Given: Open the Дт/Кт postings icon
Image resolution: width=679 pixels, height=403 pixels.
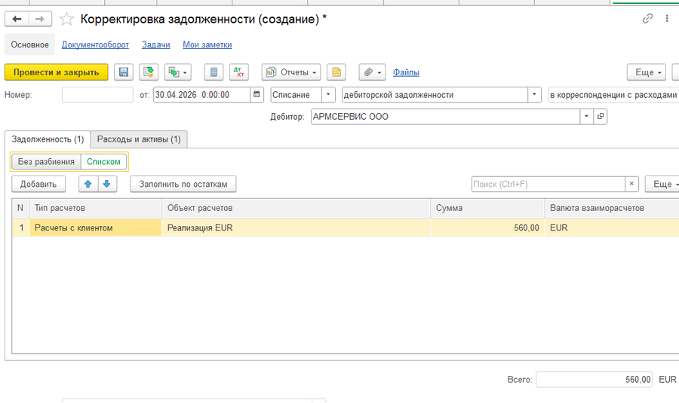Looking at the screenshot, I should (239, 72).
